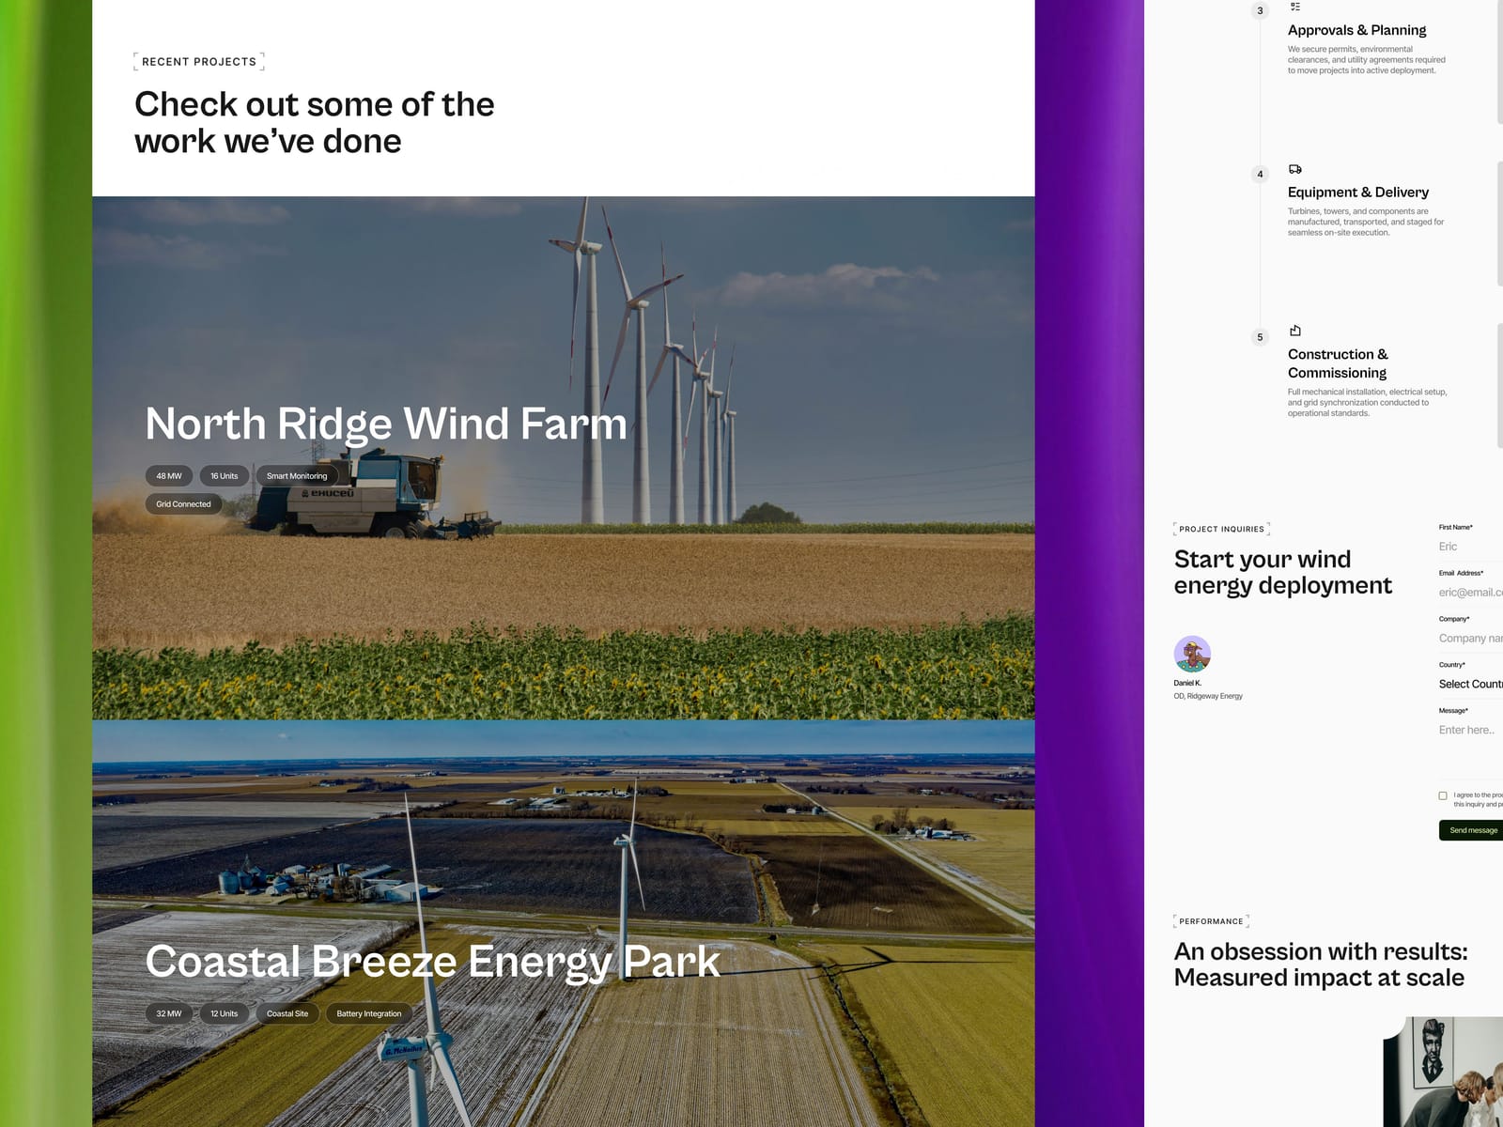Click the 12 Units tag
Screen dimensions: 1503x1127
point(225,1013)
